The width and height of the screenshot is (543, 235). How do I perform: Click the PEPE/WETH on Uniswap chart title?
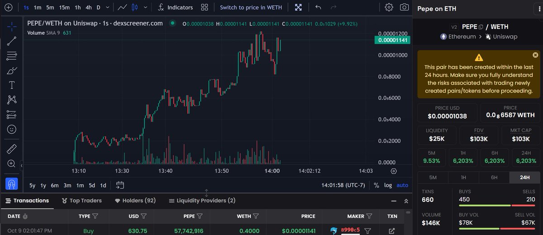click(95, 23)
